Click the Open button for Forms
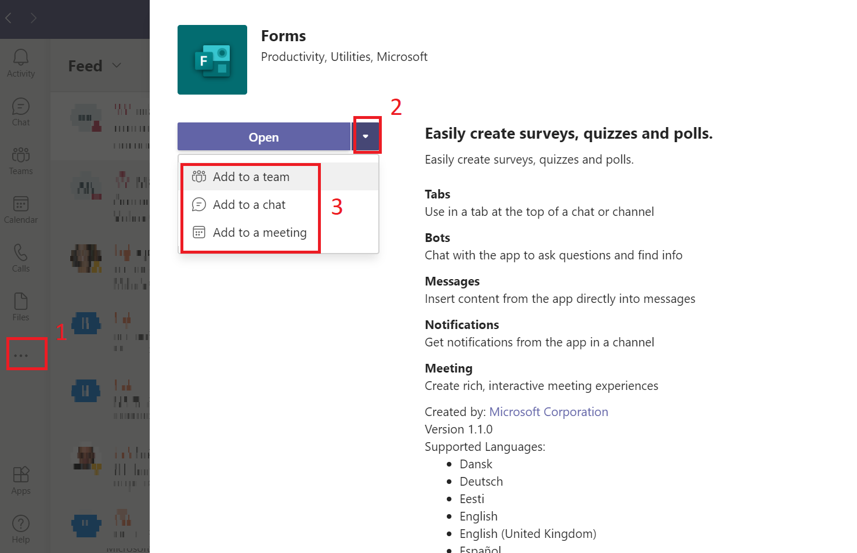This screenshot has height=553, width=857. (264, 137)
